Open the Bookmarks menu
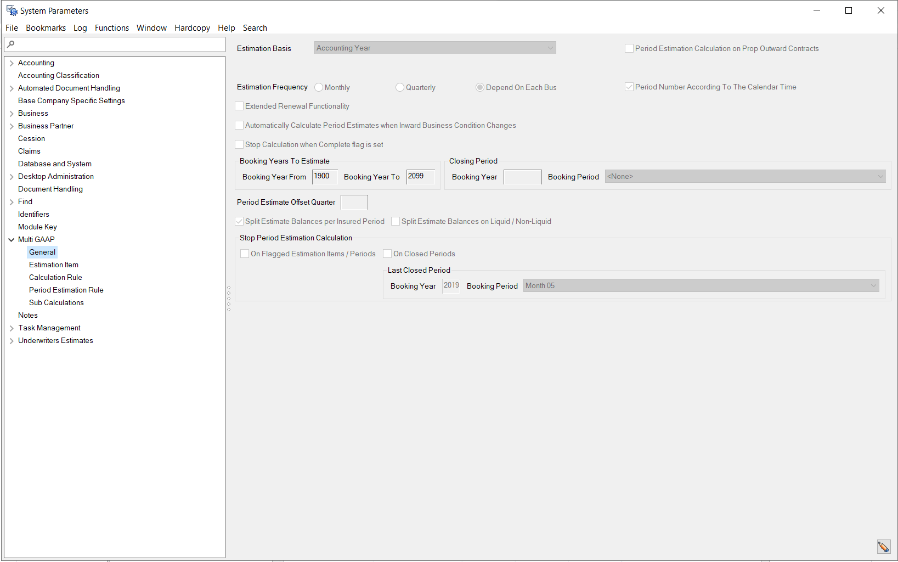 (46, 28)
